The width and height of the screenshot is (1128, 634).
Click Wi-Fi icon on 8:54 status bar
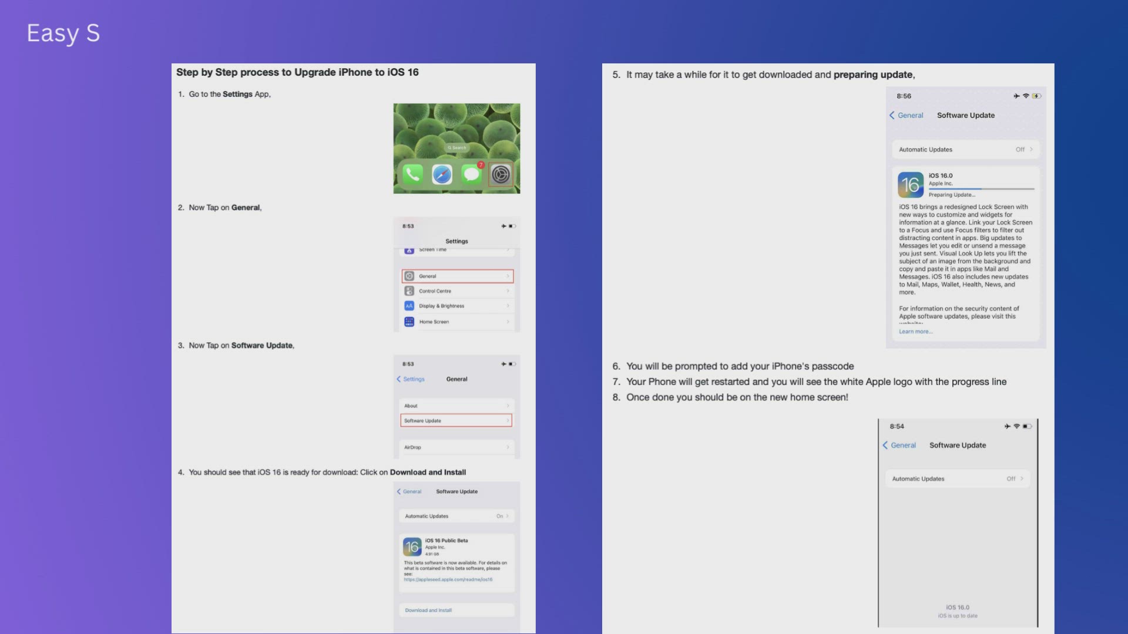1017,427
